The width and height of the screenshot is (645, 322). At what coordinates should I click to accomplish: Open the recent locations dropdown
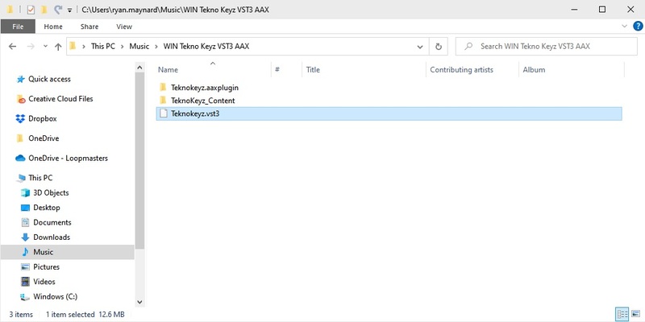[45, 47]
